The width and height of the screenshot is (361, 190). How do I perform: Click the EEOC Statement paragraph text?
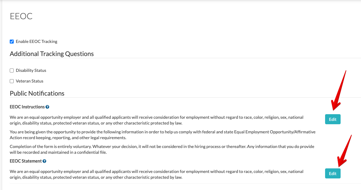[x=156, y=174]
